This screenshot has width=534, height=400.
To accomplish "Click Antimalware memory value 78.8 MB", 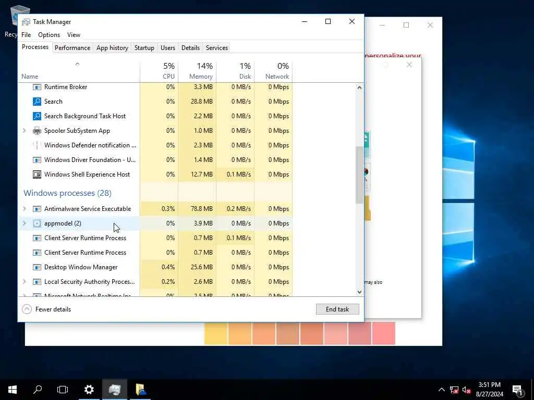I will click(x=202, y=209).
